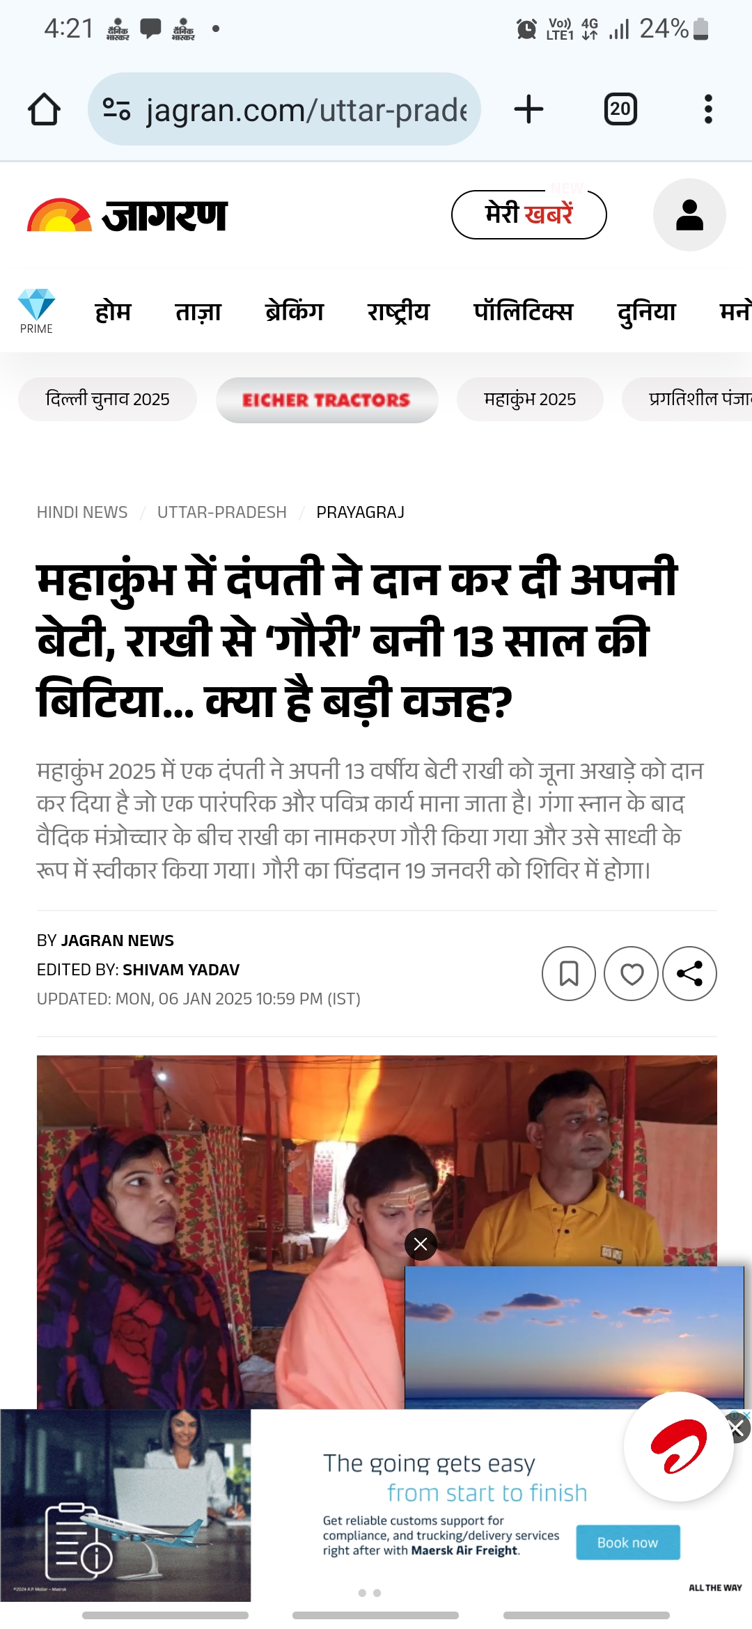Tap the floating sunset video thumbnail
Screen dimensions: 752x1629
point(574,1337)
